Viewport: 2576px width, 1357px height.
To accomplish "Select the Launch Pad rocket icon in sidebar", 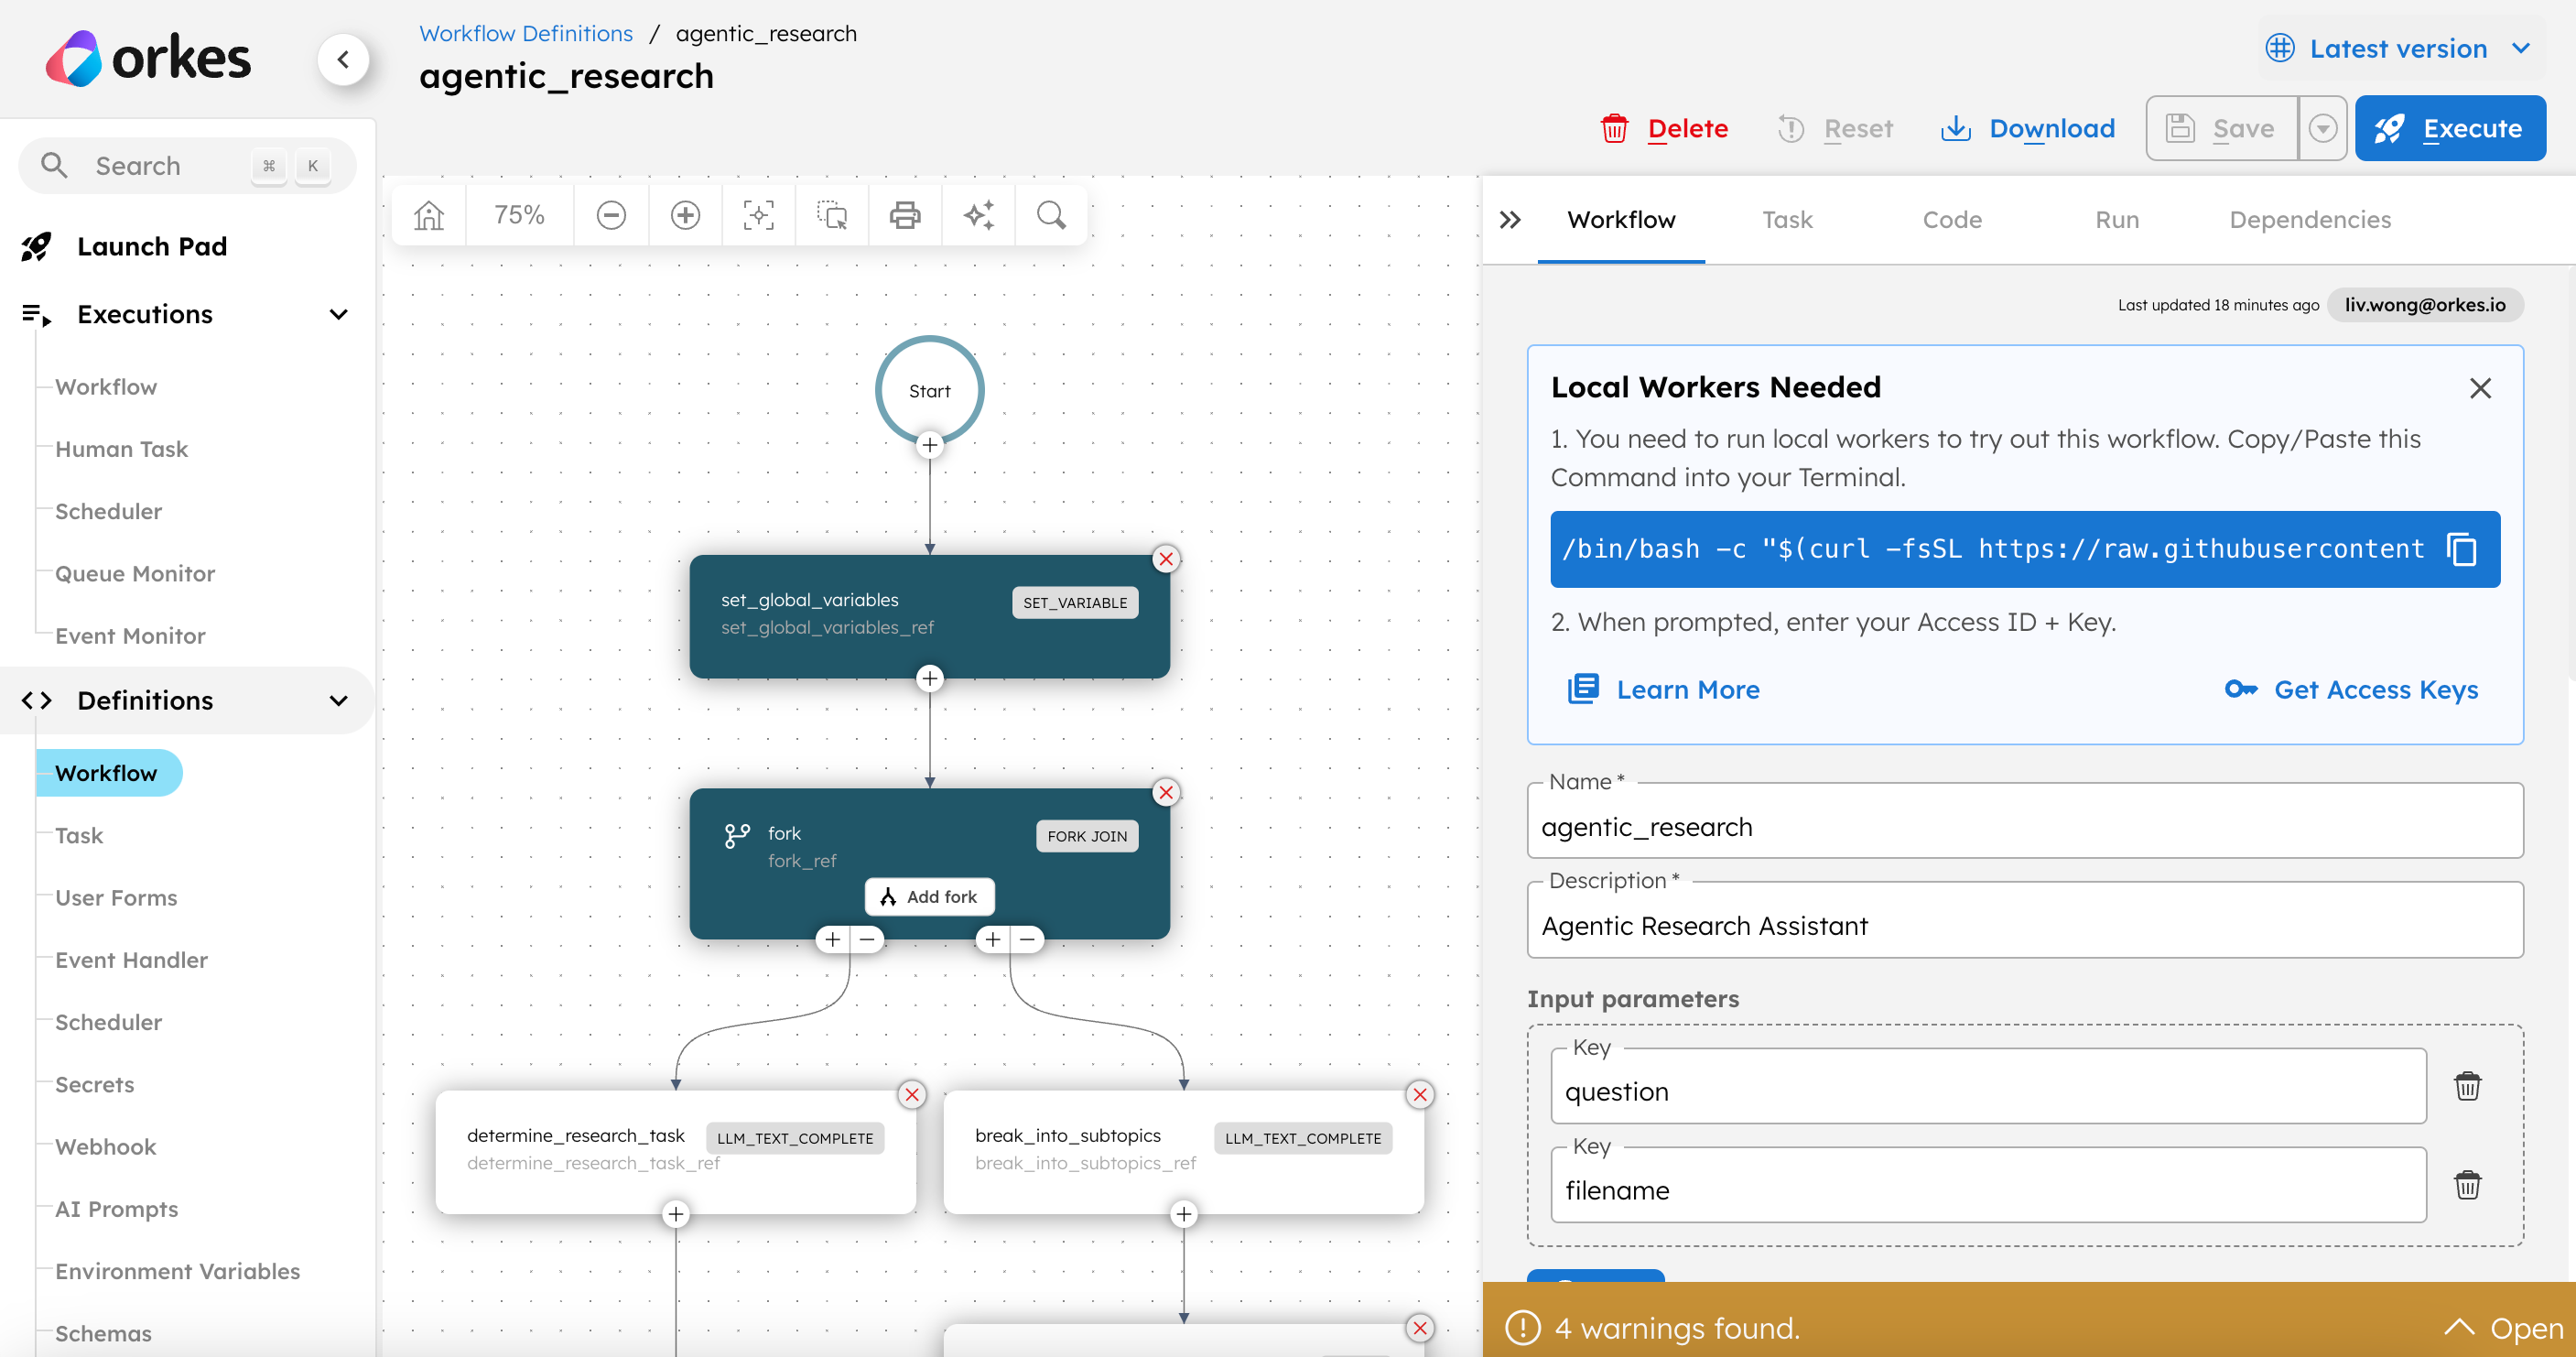I will point(36,246).
